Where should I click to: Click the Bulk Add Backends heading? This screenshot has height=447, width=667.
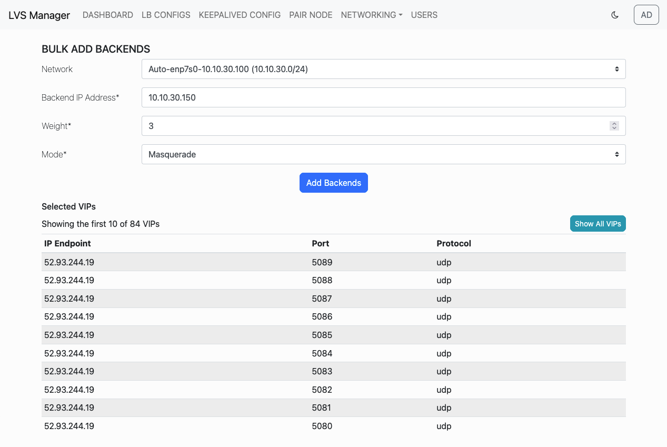point(96,49)
